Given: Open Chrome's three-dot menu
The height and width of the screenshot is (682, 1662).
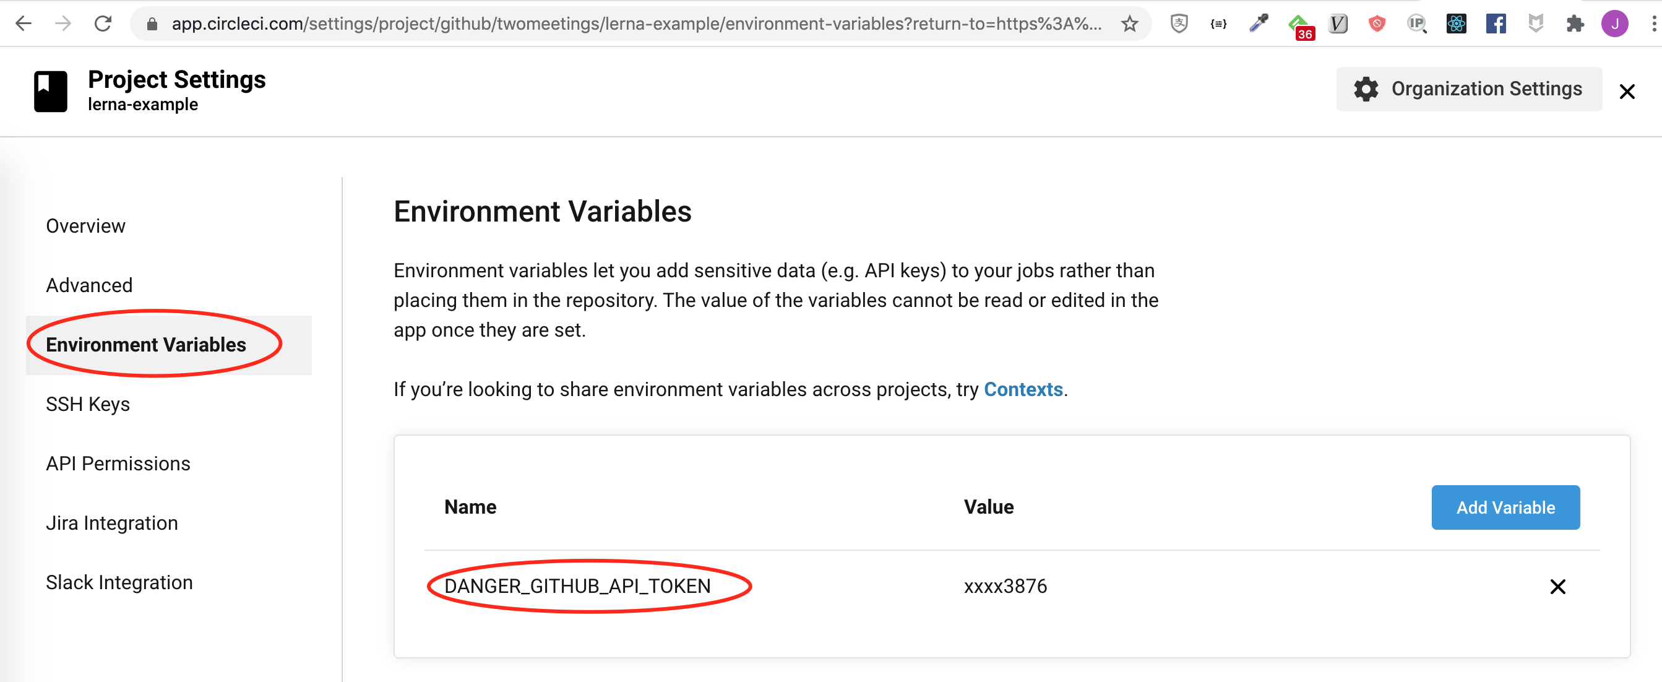Looking at the screenshot, I should 1653,24.
